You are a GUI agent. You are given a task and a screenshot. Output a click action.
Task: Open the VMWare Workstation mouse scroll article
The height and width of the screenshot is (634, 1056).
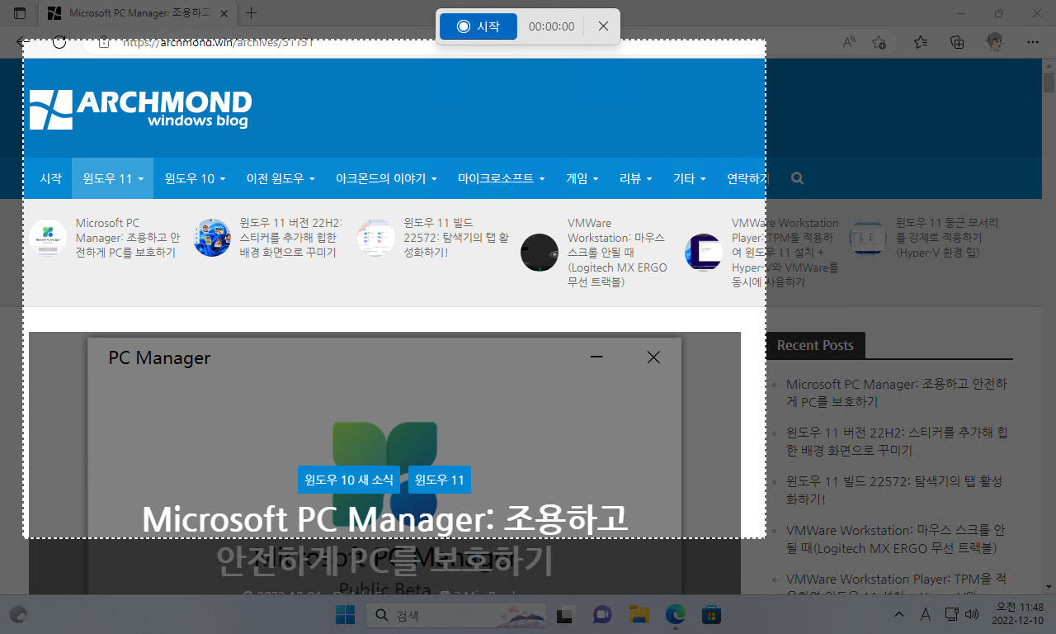617,253
